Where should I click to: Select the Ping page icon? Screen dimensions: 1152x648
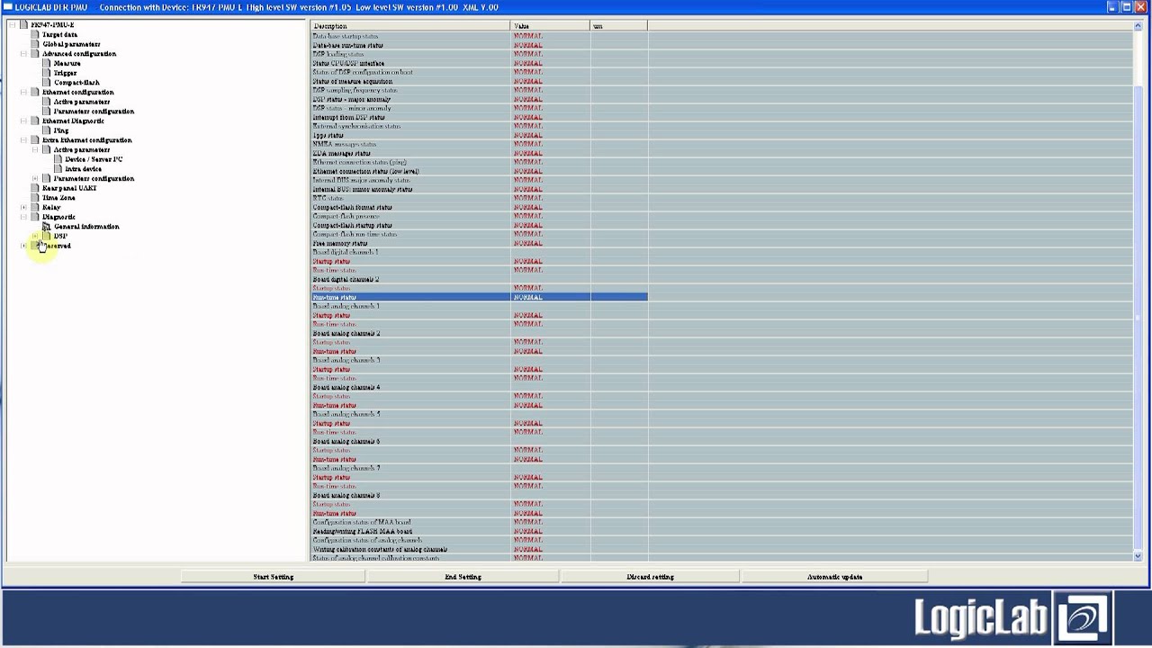[47, 130]
